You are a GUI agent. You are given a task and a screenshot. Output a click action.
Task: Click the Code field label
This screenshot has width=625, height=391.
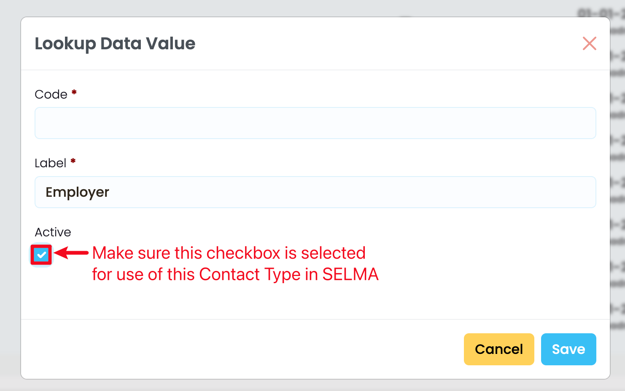click(51, 94)
